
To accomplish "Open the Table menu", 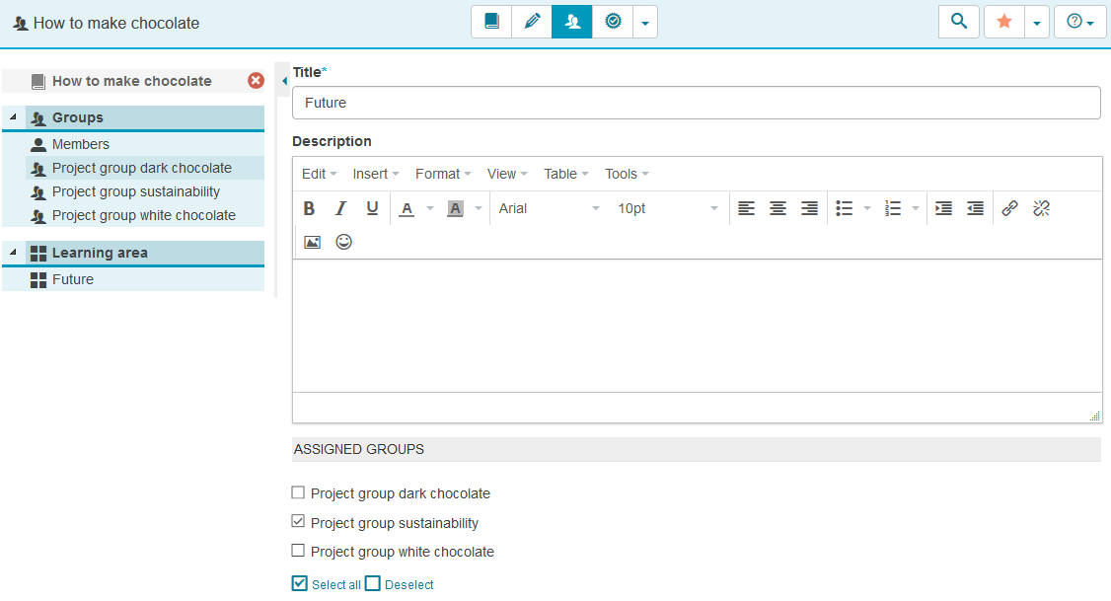I will click(x=565, y=174).
